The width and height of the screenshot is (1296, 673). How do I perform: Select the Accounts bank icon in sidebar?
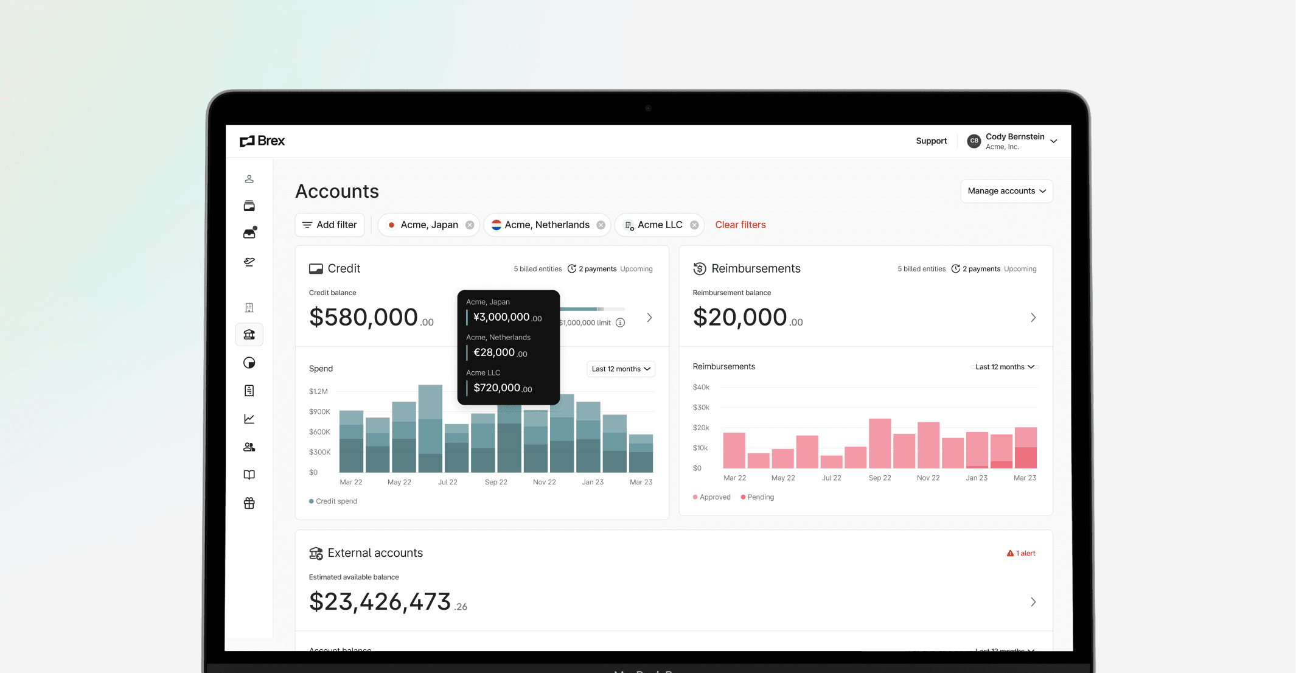(x=249, y=334)
